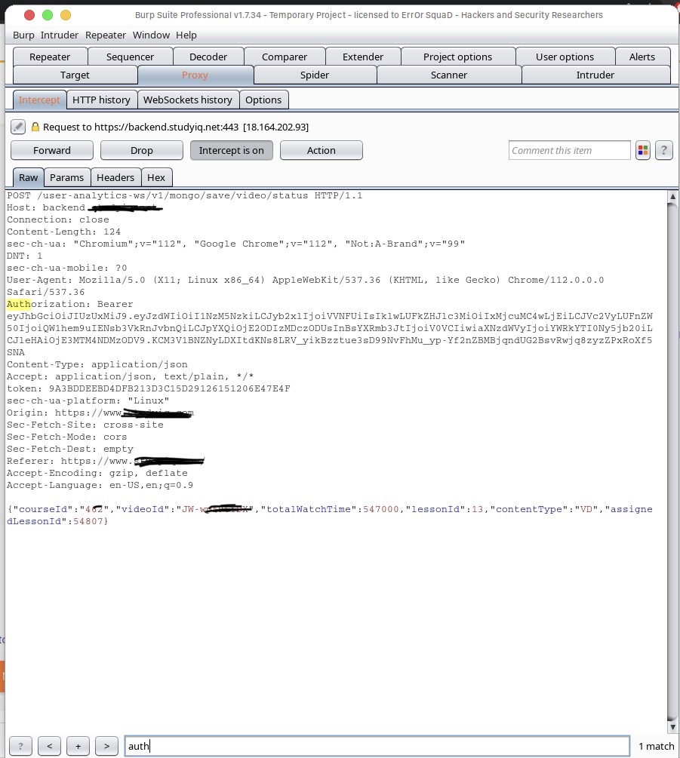Open the HTTP history sub-tab
680x758 pixels.
pos(101,100)
